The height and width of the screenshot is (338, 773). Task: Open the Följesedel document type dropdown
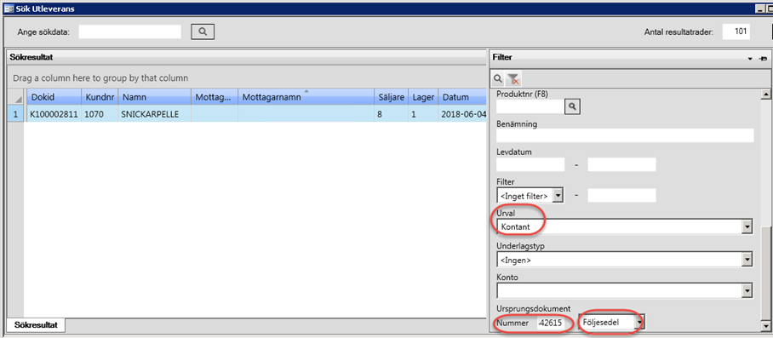coord(640,323)
